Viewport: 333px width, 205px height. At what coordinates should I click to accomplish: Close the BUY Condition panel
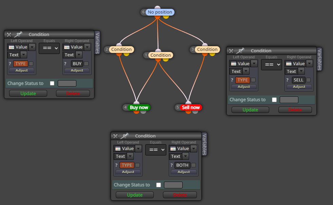pos(9,34)
